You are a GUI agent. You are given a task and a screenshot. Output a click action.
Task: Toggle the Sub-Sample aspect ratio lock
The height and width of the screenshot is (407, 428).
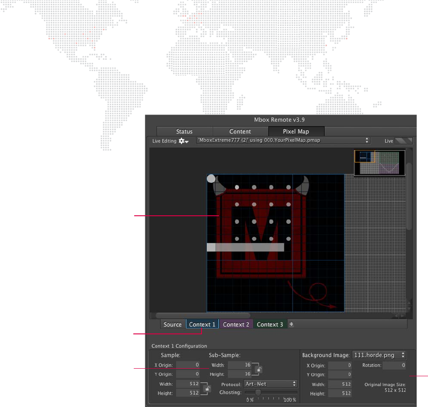click(259, 370)
